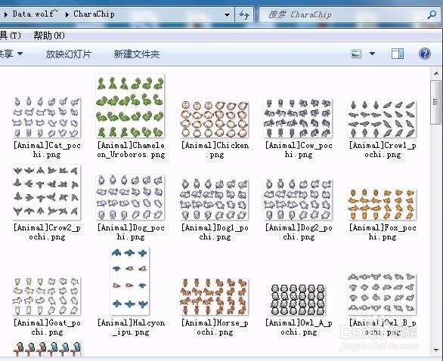Select the Halcyon_ipu blue bird thumbnail
The height and width of the screenshot is (361, 443).
130,281
